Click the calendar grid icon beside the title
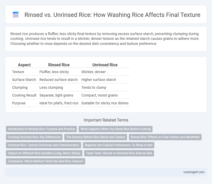Screen dimensions: 212x184 16,15
